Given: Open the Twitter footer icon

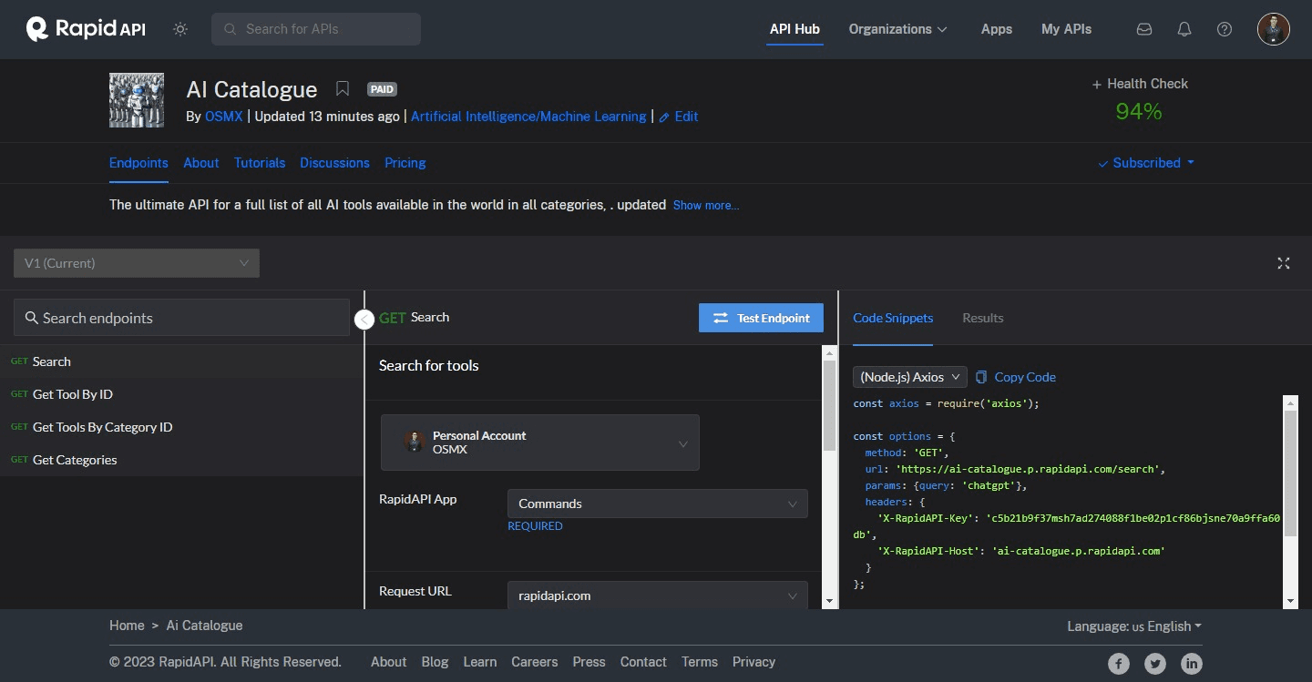Looking at the screenshot, I should pyautogui.click(x=1155, y=664).
